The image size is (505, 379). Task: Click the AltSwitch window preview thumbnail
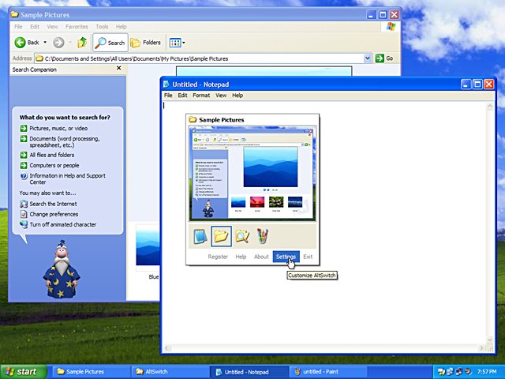click(252, 174)
